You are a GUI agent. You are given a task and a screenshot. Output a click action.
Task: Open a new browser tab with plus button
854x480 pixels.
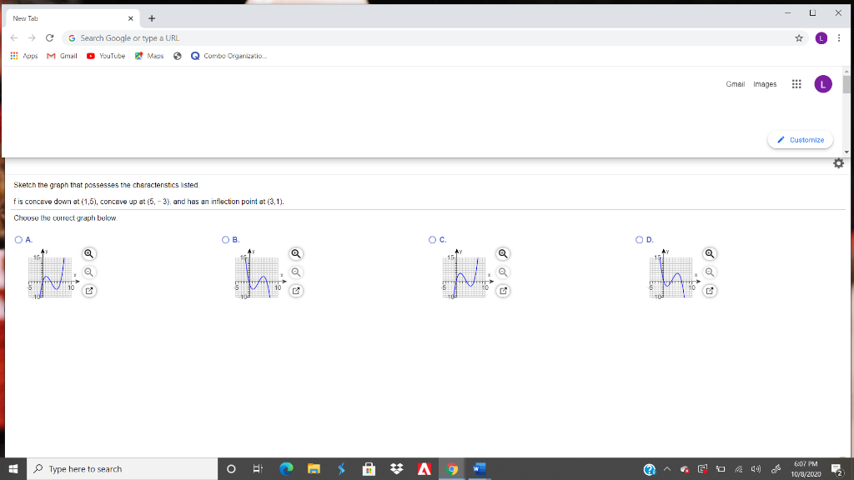[151, 17]
